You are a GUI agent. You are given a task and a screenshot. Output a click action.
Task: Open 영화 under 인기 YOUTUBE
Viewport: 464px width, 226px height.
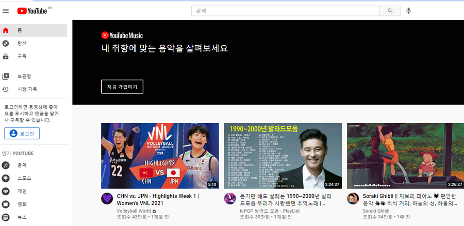point(34,204)
